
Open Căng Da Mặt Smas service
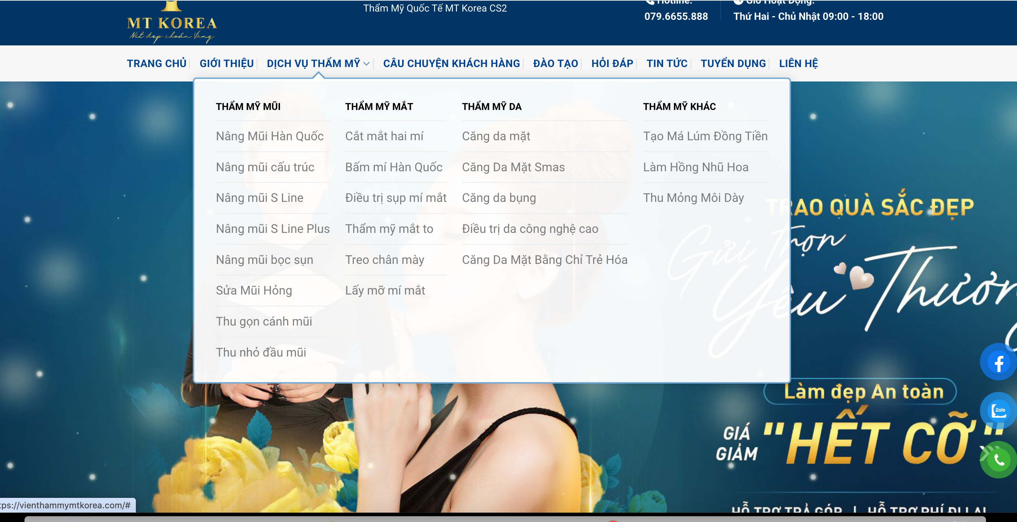513,167
